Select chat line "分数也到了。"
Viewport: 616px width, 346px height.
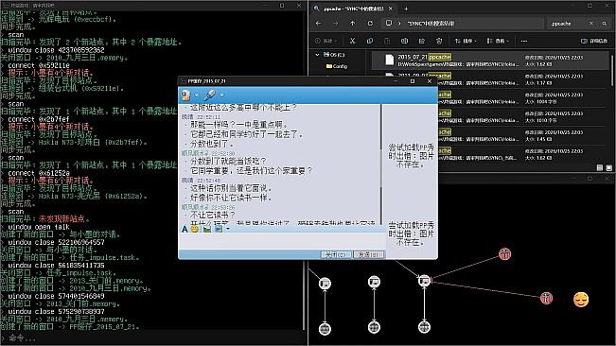tap(212, 144)
